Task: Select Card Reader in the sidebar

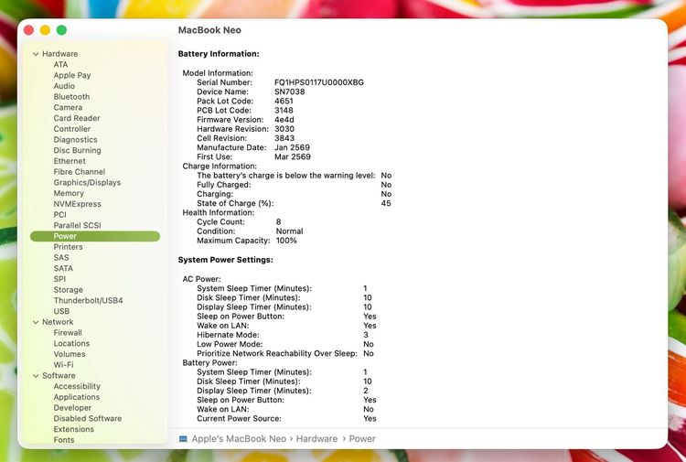Action: [77, 118]
